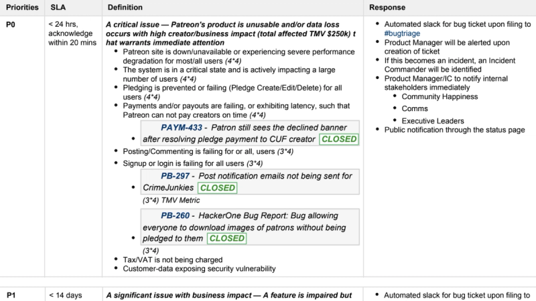Click the 'Executive Leaders' bullet item
Viewport: 536px width, 301px height.
[433, 121]
